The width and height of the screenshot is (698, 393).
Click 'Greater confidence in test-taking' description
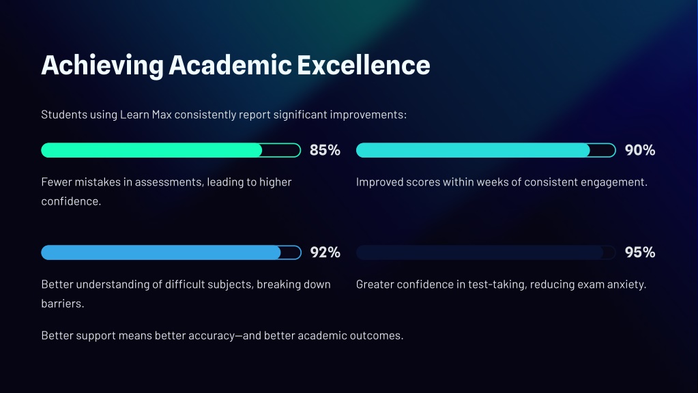[x=501, y=285]
